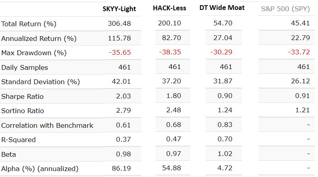Image resolution: width=318 pixels, height=177 pixels.
Task: Click the SKYY-Light column header
Action: (x=119, y=9)
